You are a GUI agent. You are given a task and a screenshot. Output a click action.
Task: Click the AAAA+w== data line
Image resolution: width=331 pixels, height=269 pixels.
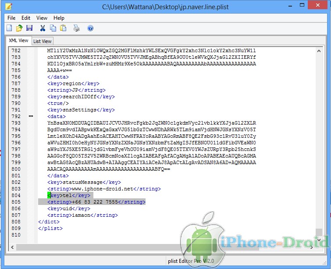click(x=60, y=70)
